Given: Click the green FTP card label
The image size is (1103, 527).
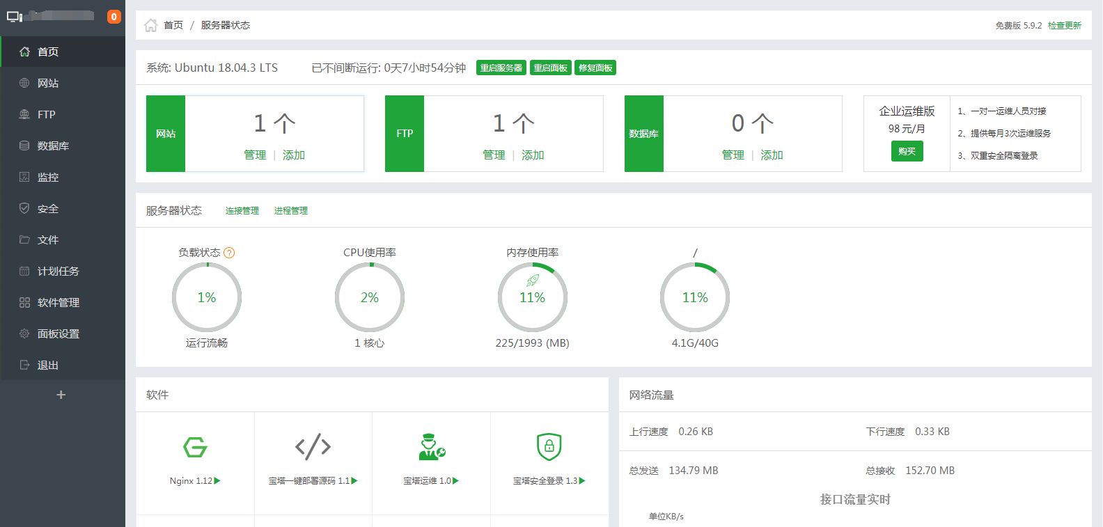Looking at the screenshot, I should point(405,134).
